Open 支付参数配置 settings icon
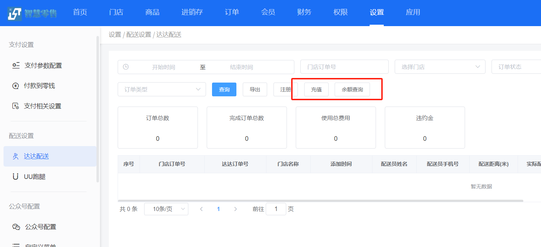This screenshot has height=247, width=541. point(16,65)
